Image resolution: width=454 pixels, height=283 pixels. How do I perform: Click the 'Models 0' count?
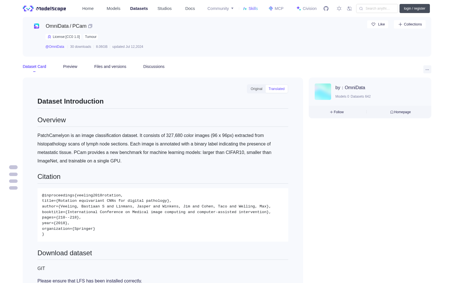click(342, 97)
